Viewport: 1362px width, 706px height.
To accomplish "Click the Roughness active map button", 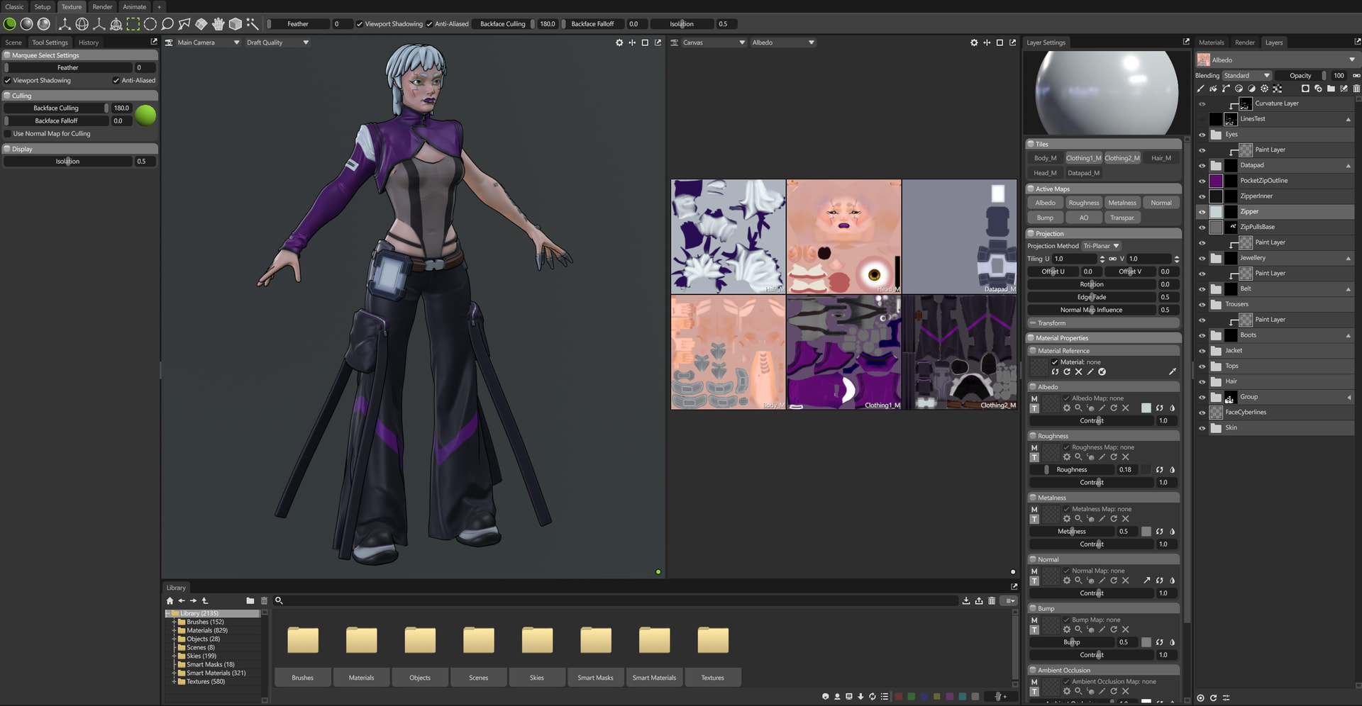I will pos(1083,203).
